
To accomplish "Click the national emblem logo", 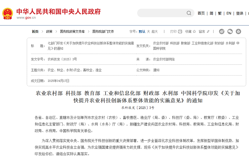I will tap(7, 13).
